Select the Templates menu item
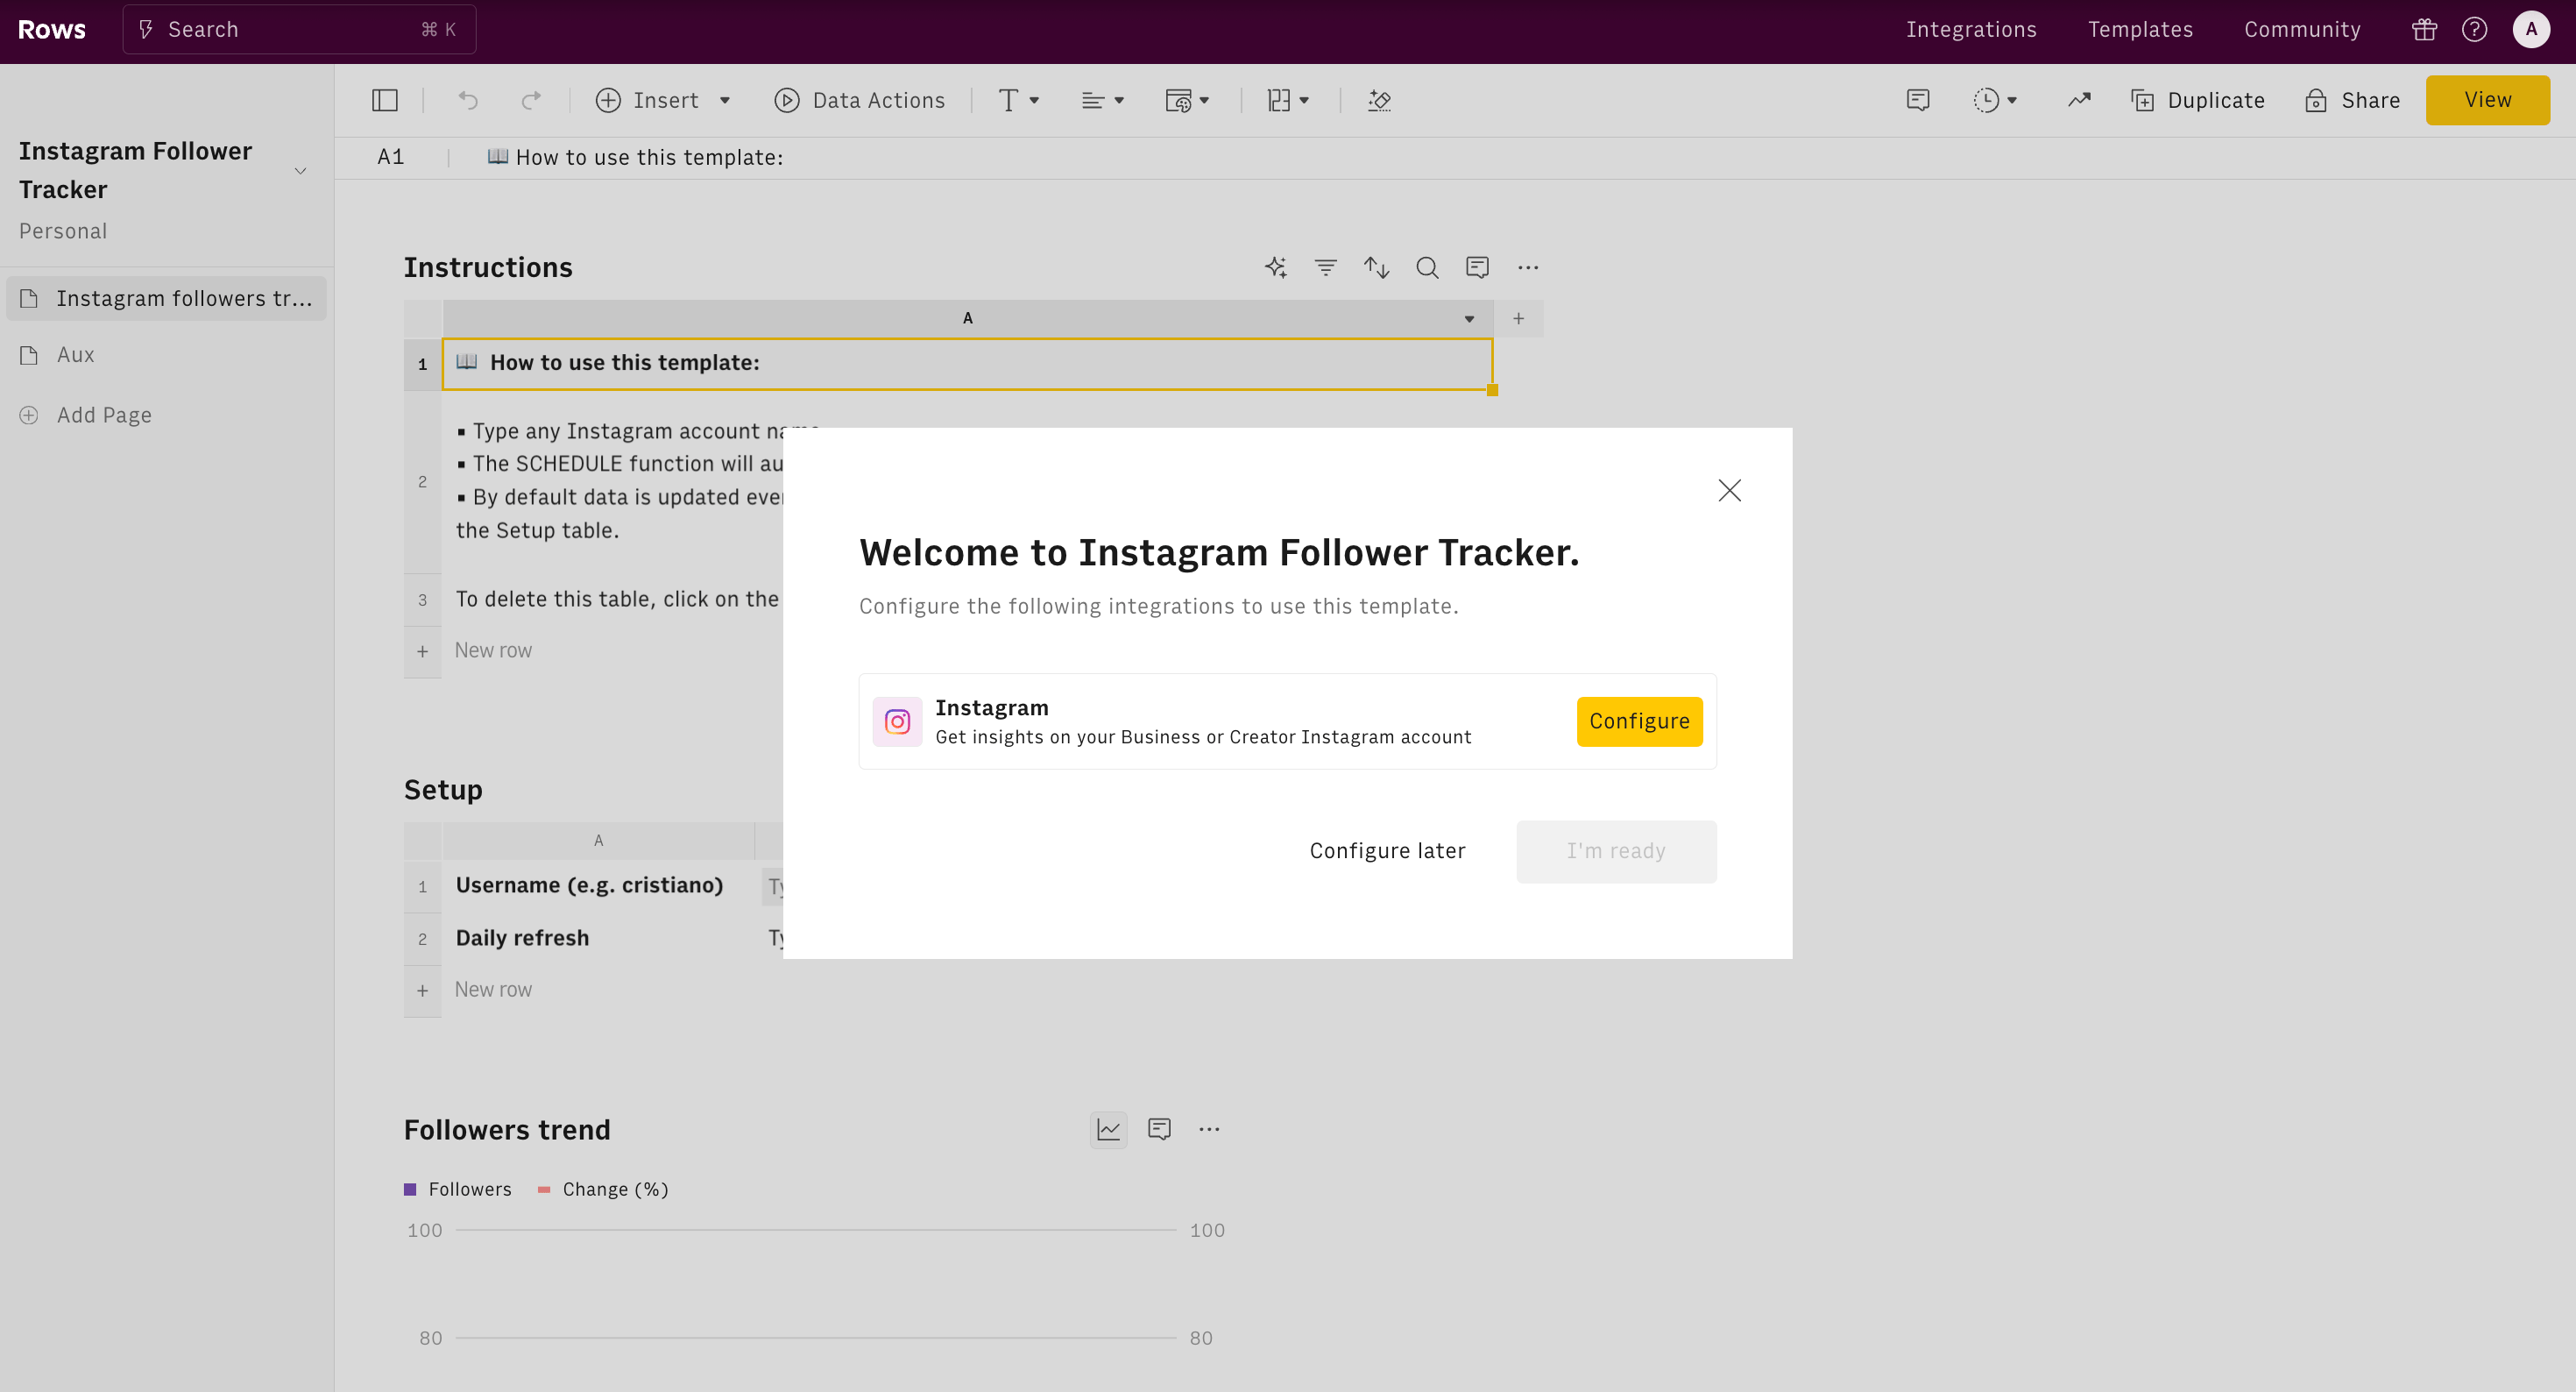The image size is (2576, 1392). coord(2141,29)
